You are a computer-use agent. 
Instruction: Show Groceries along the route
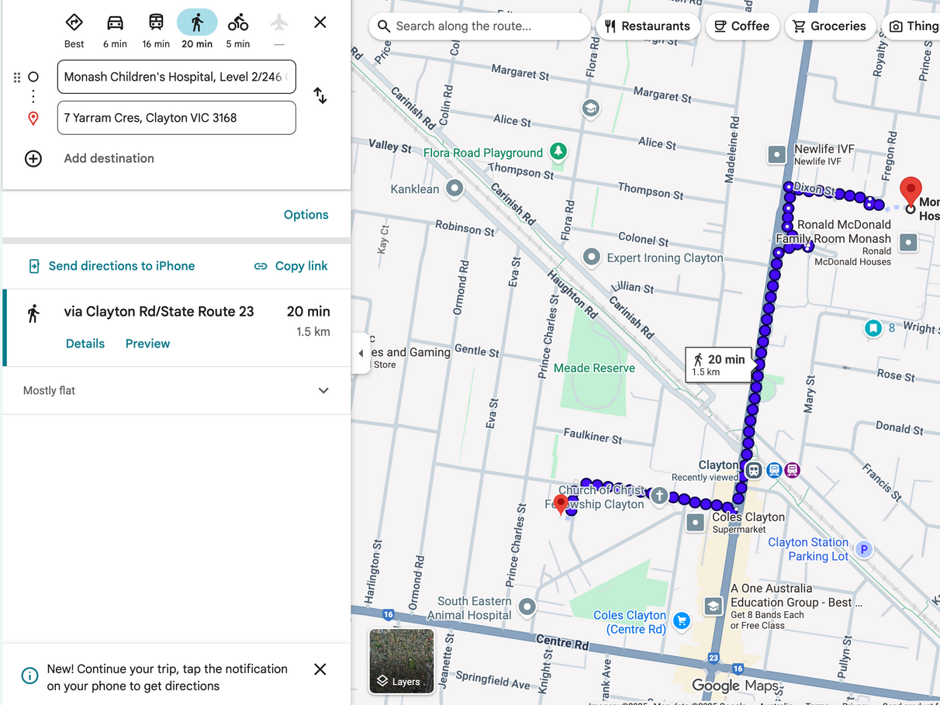coord(830,26)
